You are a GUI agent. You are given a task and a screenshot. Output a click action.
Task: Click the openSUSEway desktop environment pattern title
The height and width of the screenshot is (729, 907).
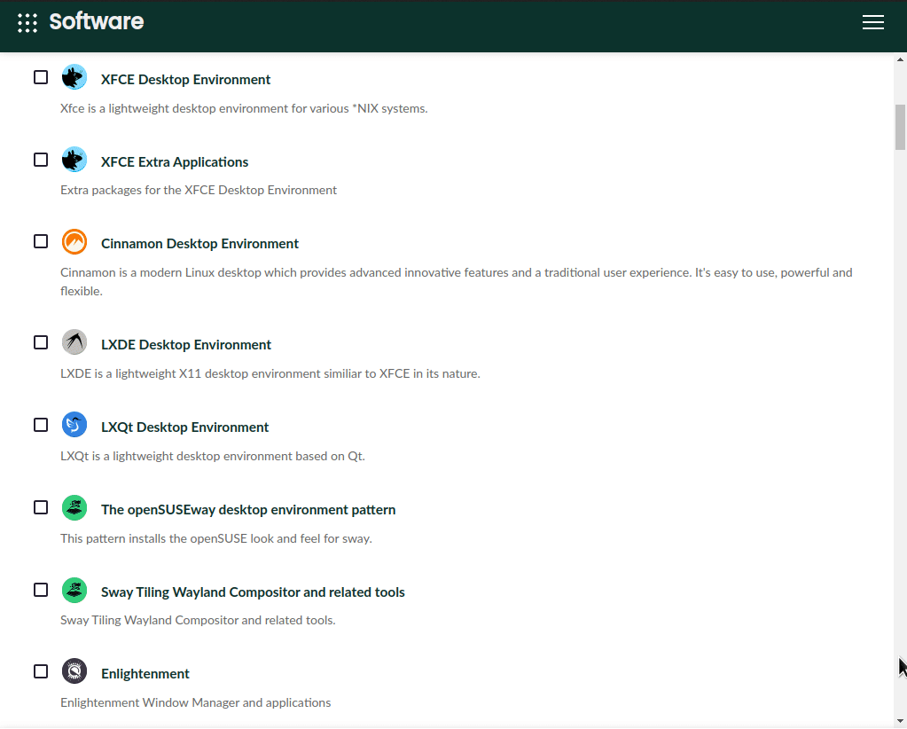click(x=248, y=510)
